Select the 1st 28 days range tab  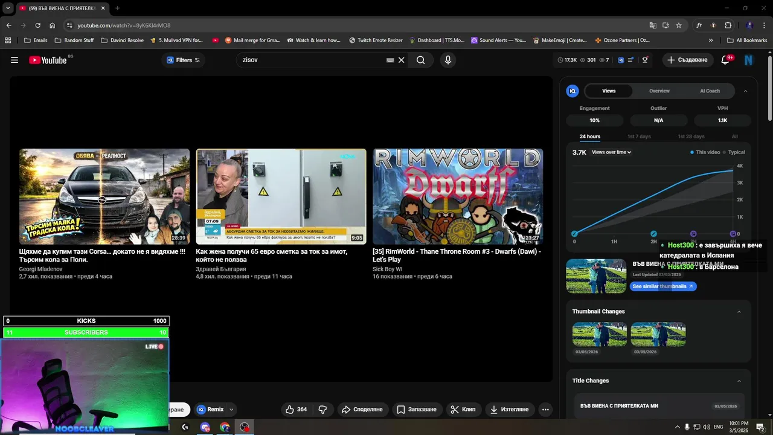tap(691, 137)
